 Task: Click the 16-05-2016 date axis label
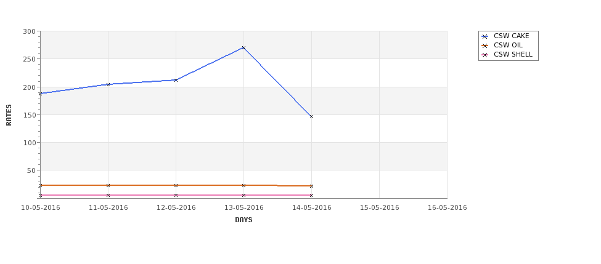coord(448,208)
